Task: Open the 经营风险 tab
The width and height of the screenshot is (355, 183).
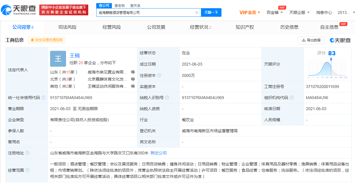Action: pyautogui.click(x=112, y=27)
